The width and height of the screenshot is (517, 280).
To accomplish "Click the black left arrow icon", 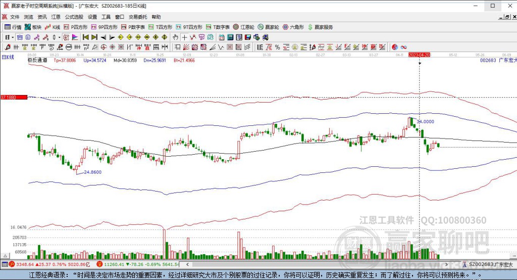I will (103, 37).
